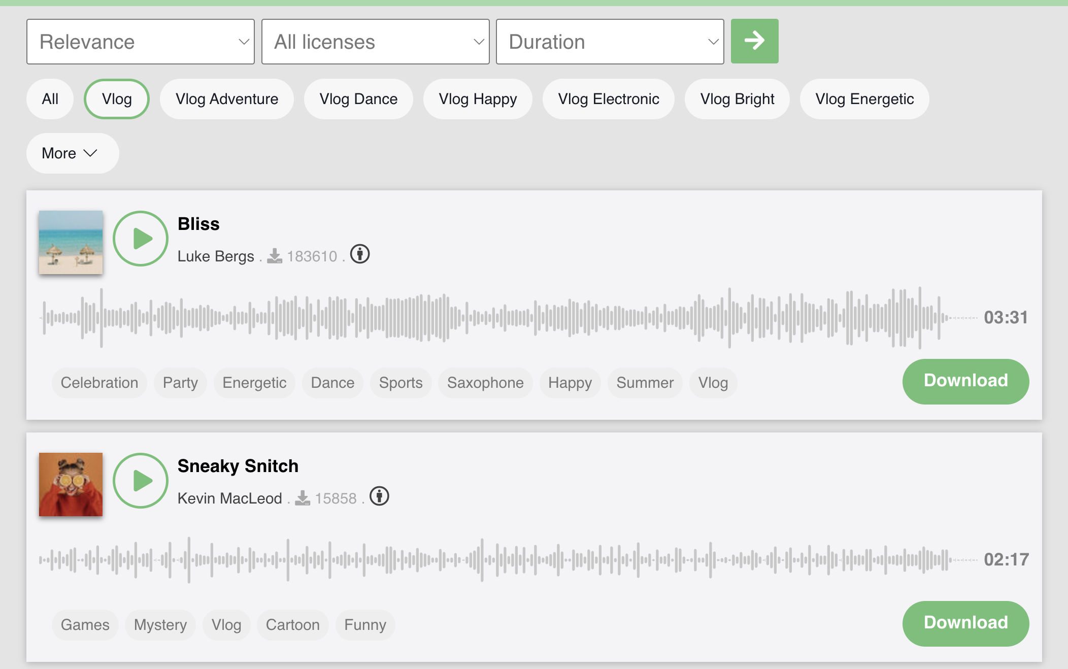Download the Bliss track
The width and height of the screenshot is (1068, 669).
pos(965,381)
